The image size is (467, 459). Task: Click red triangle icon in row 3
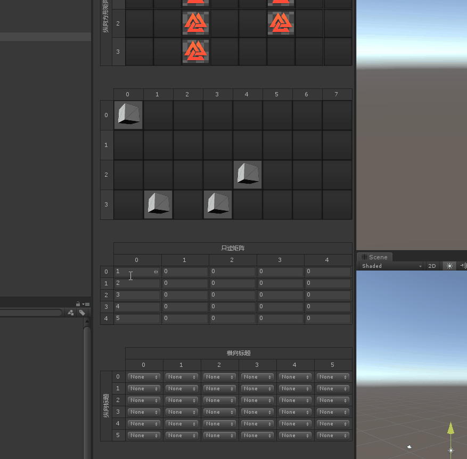[195, 51]
